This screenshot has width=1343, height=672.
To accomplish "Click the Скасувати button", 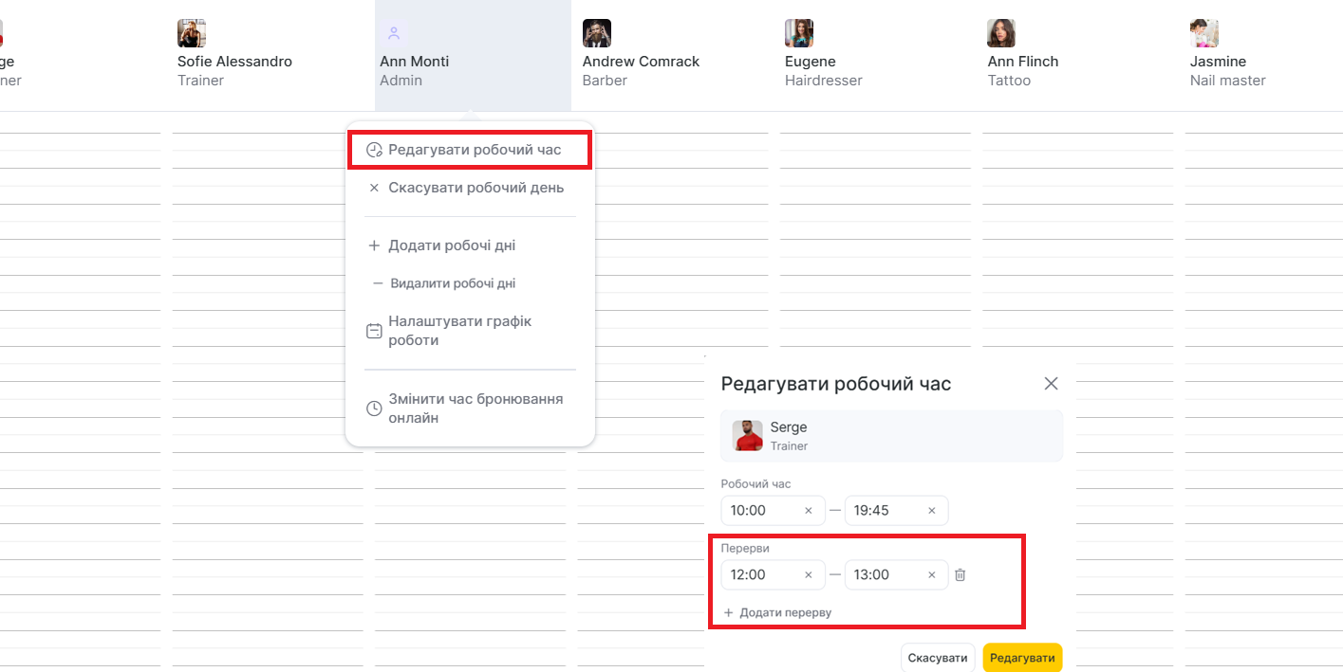I will 938,659.
